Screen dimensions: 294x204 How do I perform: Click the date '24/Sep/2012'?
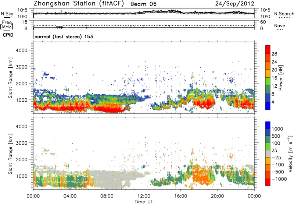click(235, 4)
